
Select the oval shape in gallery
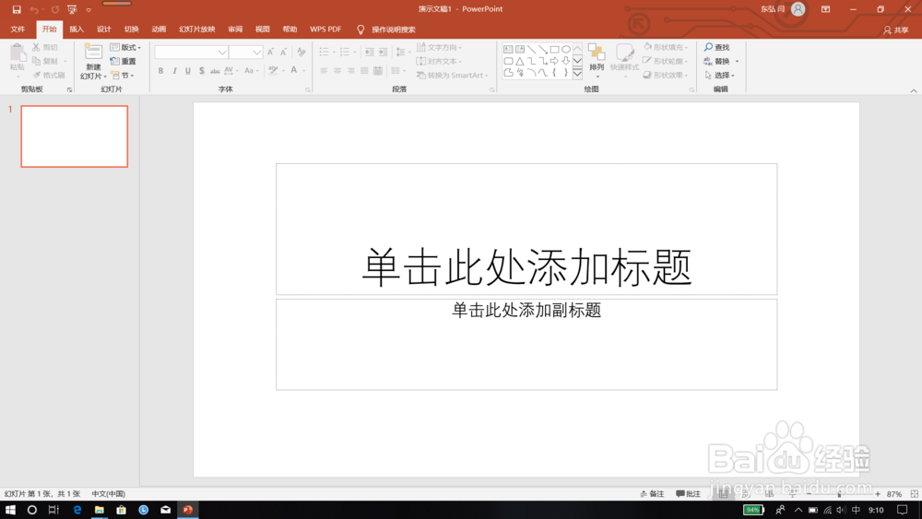pyautogui.click(x=566, y=50)
